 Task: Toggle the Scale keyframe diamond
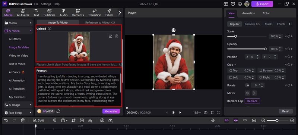click(x=289, y=36)
